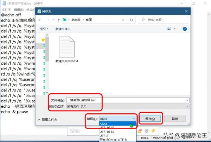Go up one folder level
The width and height of the screenshot is (211, 142).
click(x=59, y=20)
